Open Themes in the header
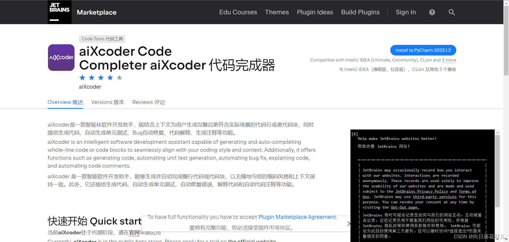 coord(277,12)
